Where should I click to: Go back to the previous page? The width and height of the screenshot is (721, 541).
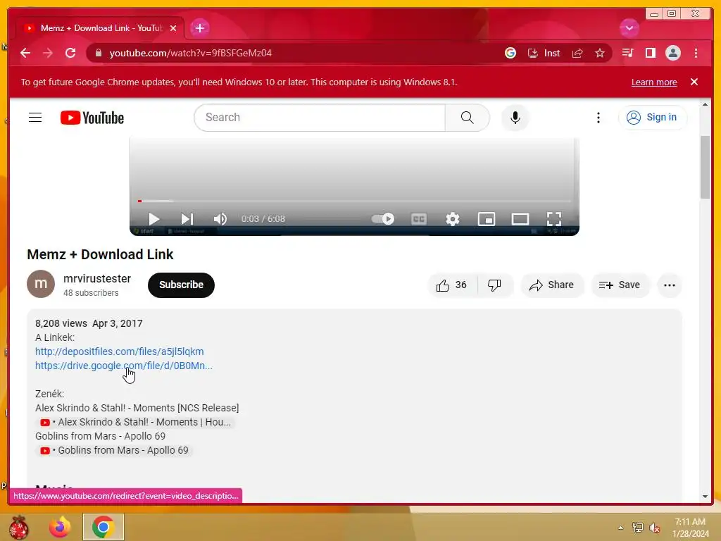[25, 53]
